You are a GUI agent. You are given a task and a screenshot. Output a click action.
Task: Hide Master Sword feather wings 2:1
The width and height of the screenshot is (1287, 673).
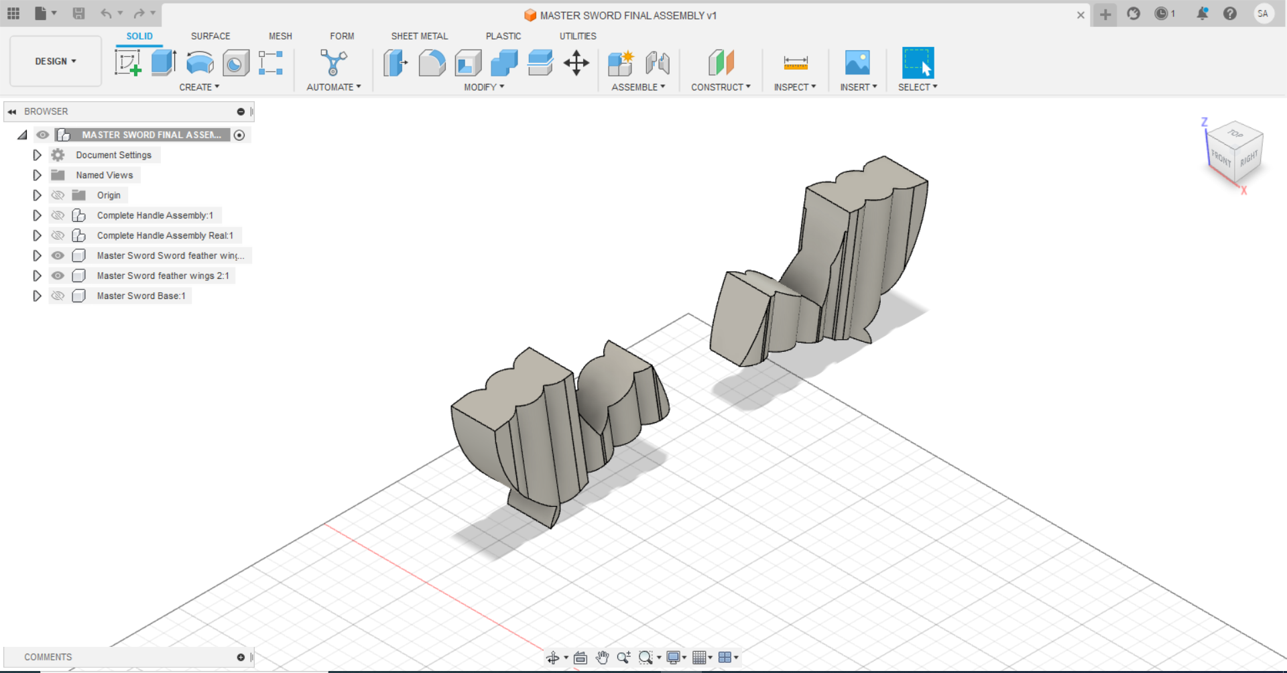[x=58, y=276]
